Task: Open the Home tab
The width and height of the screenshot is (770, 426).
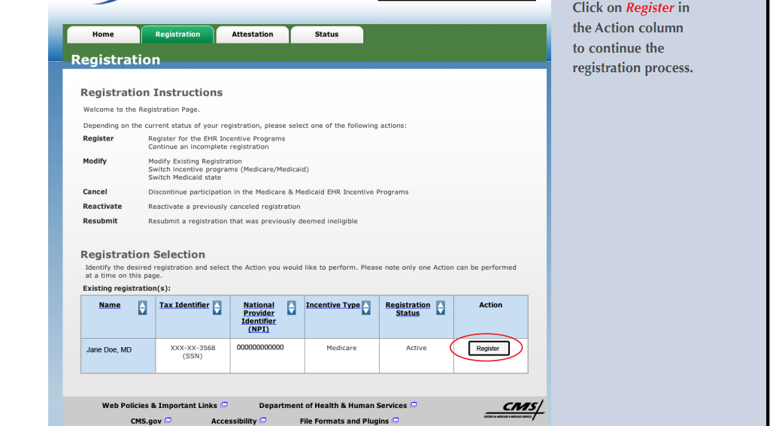Action: pos(103,35)
